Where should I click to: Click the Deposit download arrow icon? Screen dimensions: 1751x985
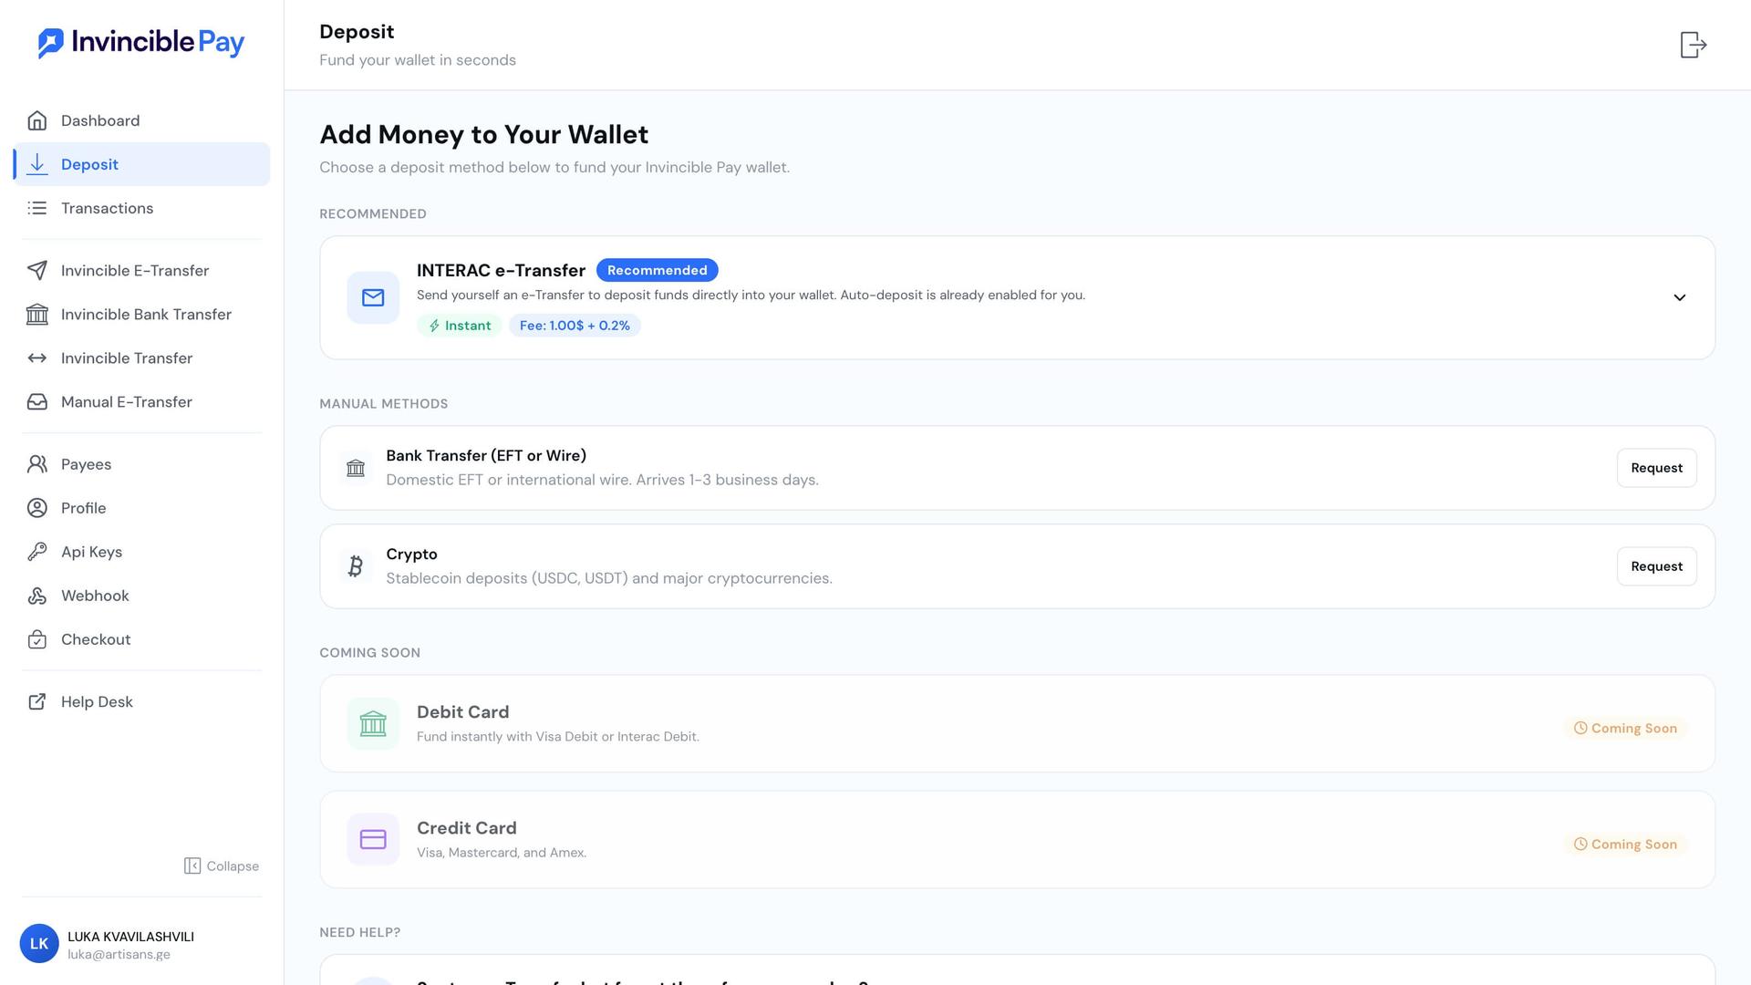37,164
